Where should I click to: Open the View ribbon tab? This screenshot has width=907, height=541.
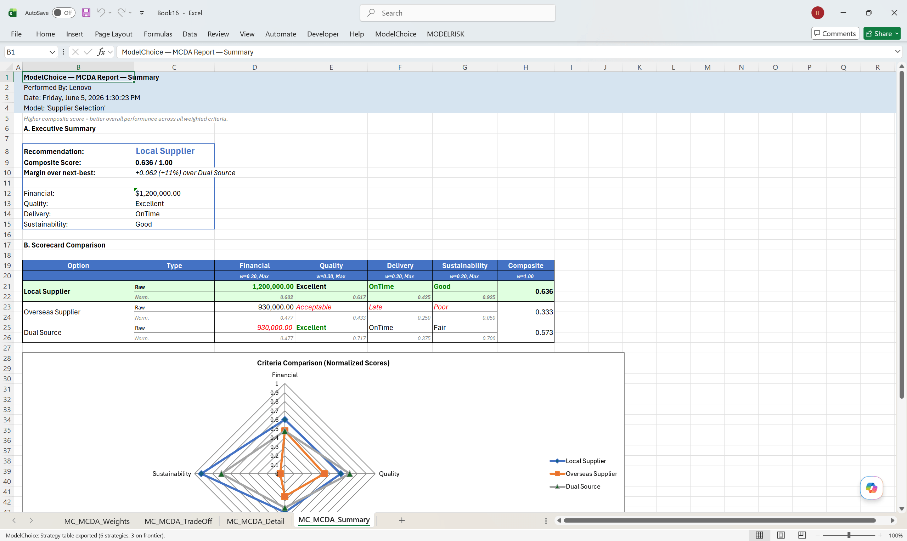247,34
